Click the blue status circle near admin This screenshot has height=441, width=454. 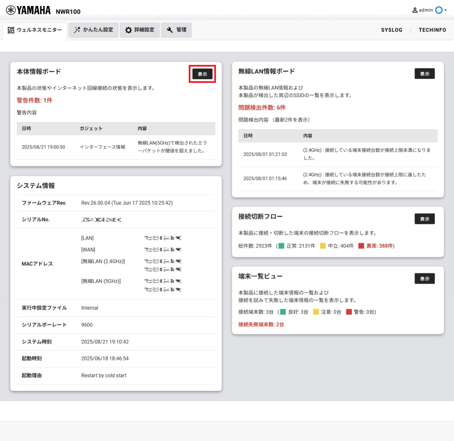tap(439, 10)
